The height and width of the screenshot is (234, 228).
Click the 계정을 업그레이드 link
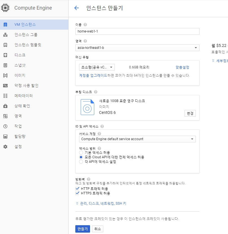[93, 75]
